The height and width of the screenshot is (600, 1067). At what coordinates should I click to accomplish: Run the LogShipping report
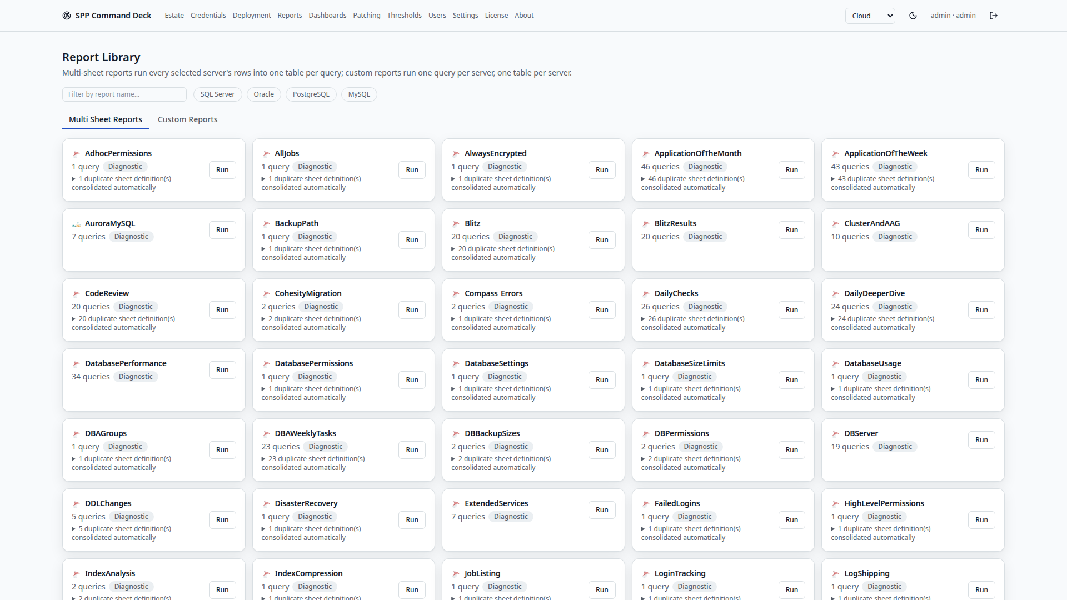981,590
